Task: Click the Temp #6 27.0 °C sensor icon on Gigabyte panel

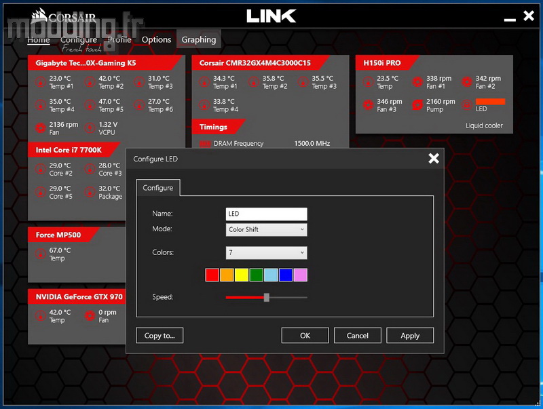Action: (x=139, y=105)
